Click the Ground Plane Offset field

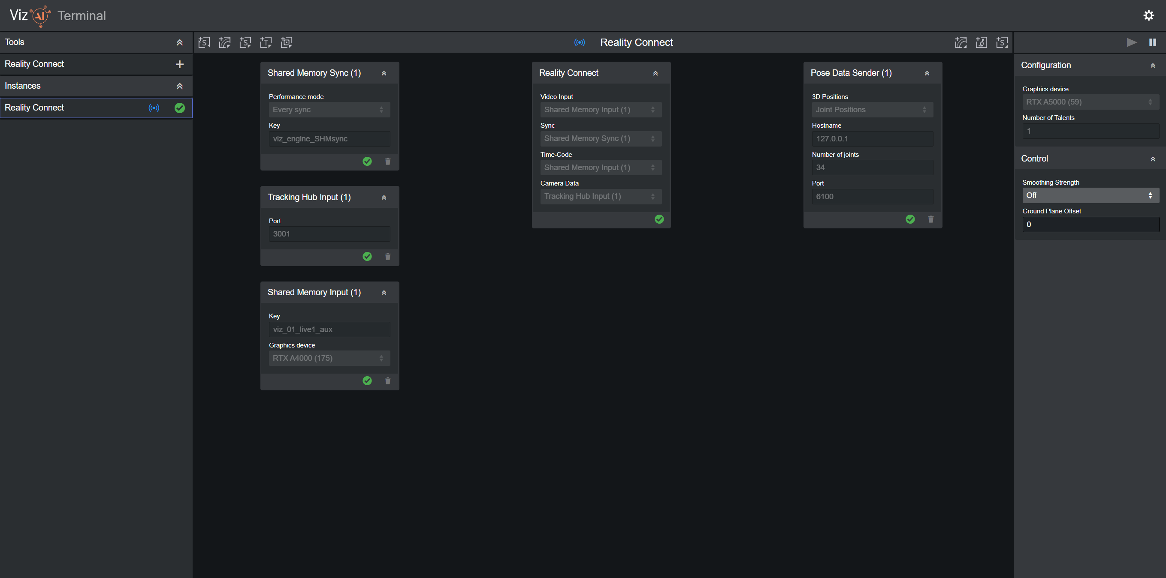(1091, 225)
